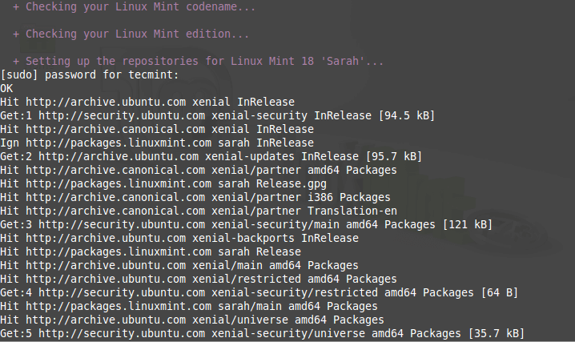575x342 pixels.
Task: Click the sudo password prompt for tecmint
Action: (90, 74)
